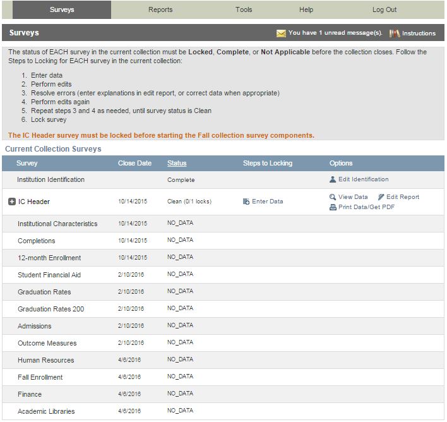Image resolution: width=447 pixels, height=422 pixels.
Task: Sort by the Status column header
Action: pyautogui.click(x=177, y=163)
